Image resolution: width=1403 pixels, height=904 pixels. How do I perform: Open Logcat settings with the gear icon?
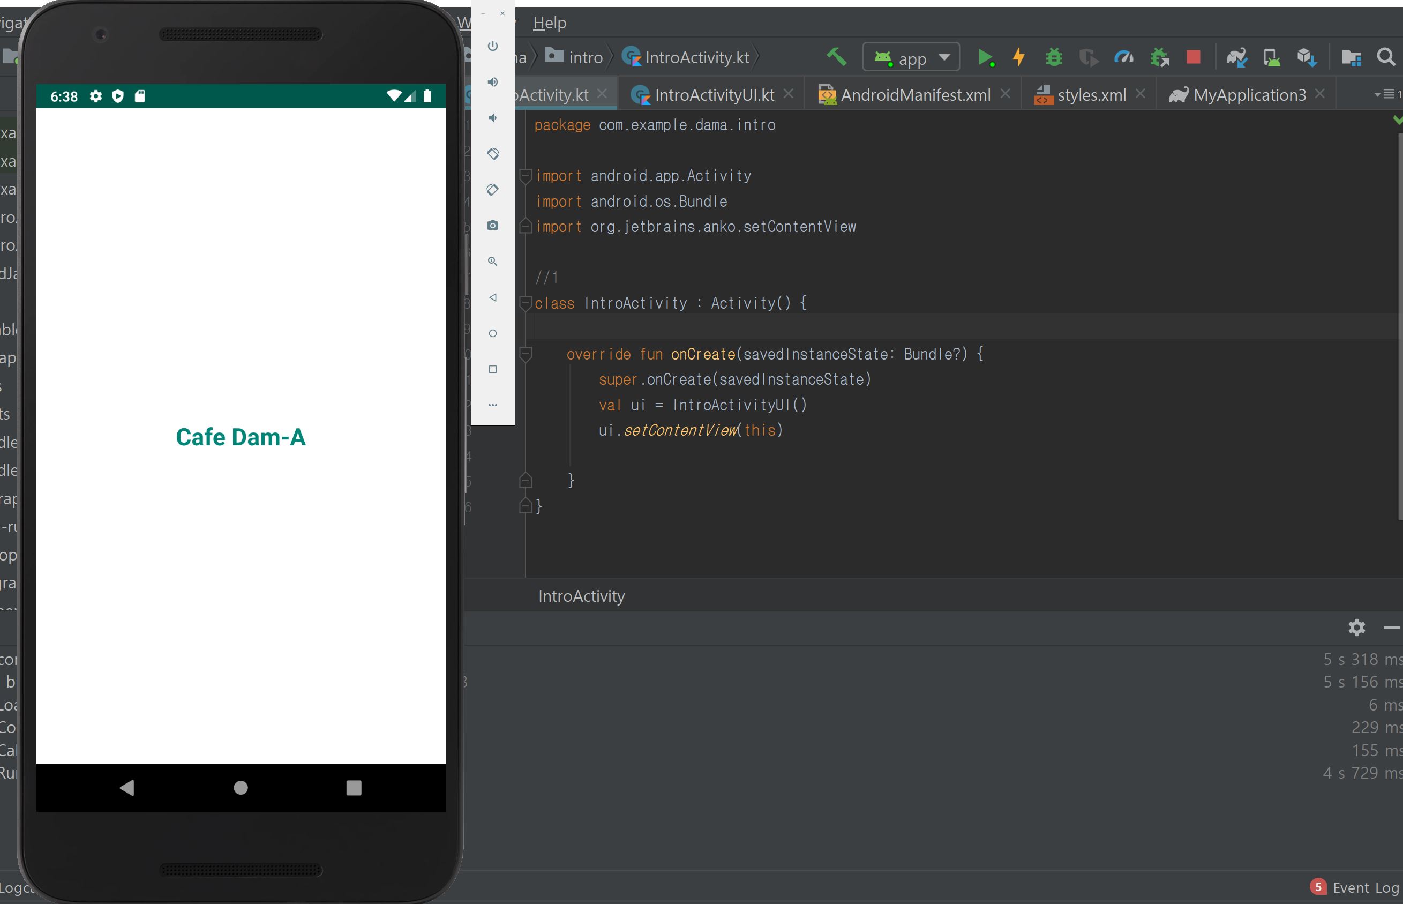1356,627
